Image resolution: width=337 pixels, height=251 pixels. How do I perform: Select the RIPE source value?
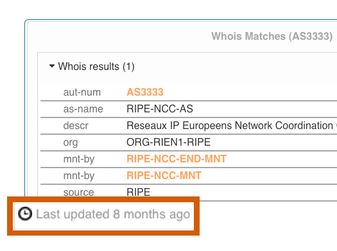coord(139,192)
